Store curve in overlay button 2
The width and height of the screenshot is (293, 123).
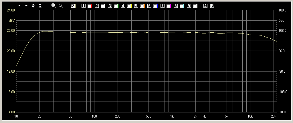97,6
